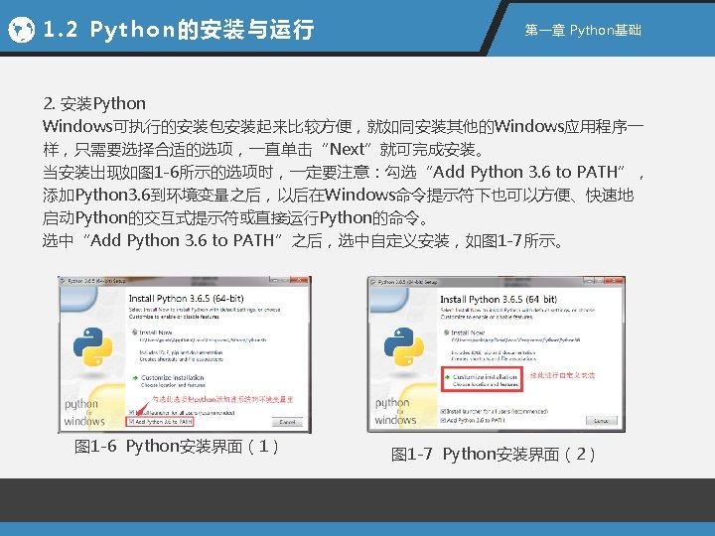Click Python logo in figure 1-7 installer
Viewport: 715px width, 536px height.
pos(403,346)
